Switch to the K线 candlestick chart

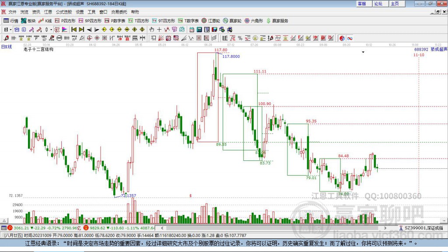[45, 21]
